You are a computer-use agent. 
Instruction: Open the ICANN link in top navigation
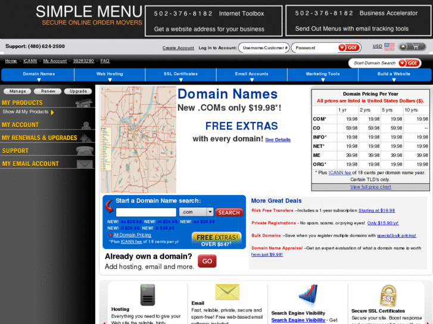click(30, 61)
